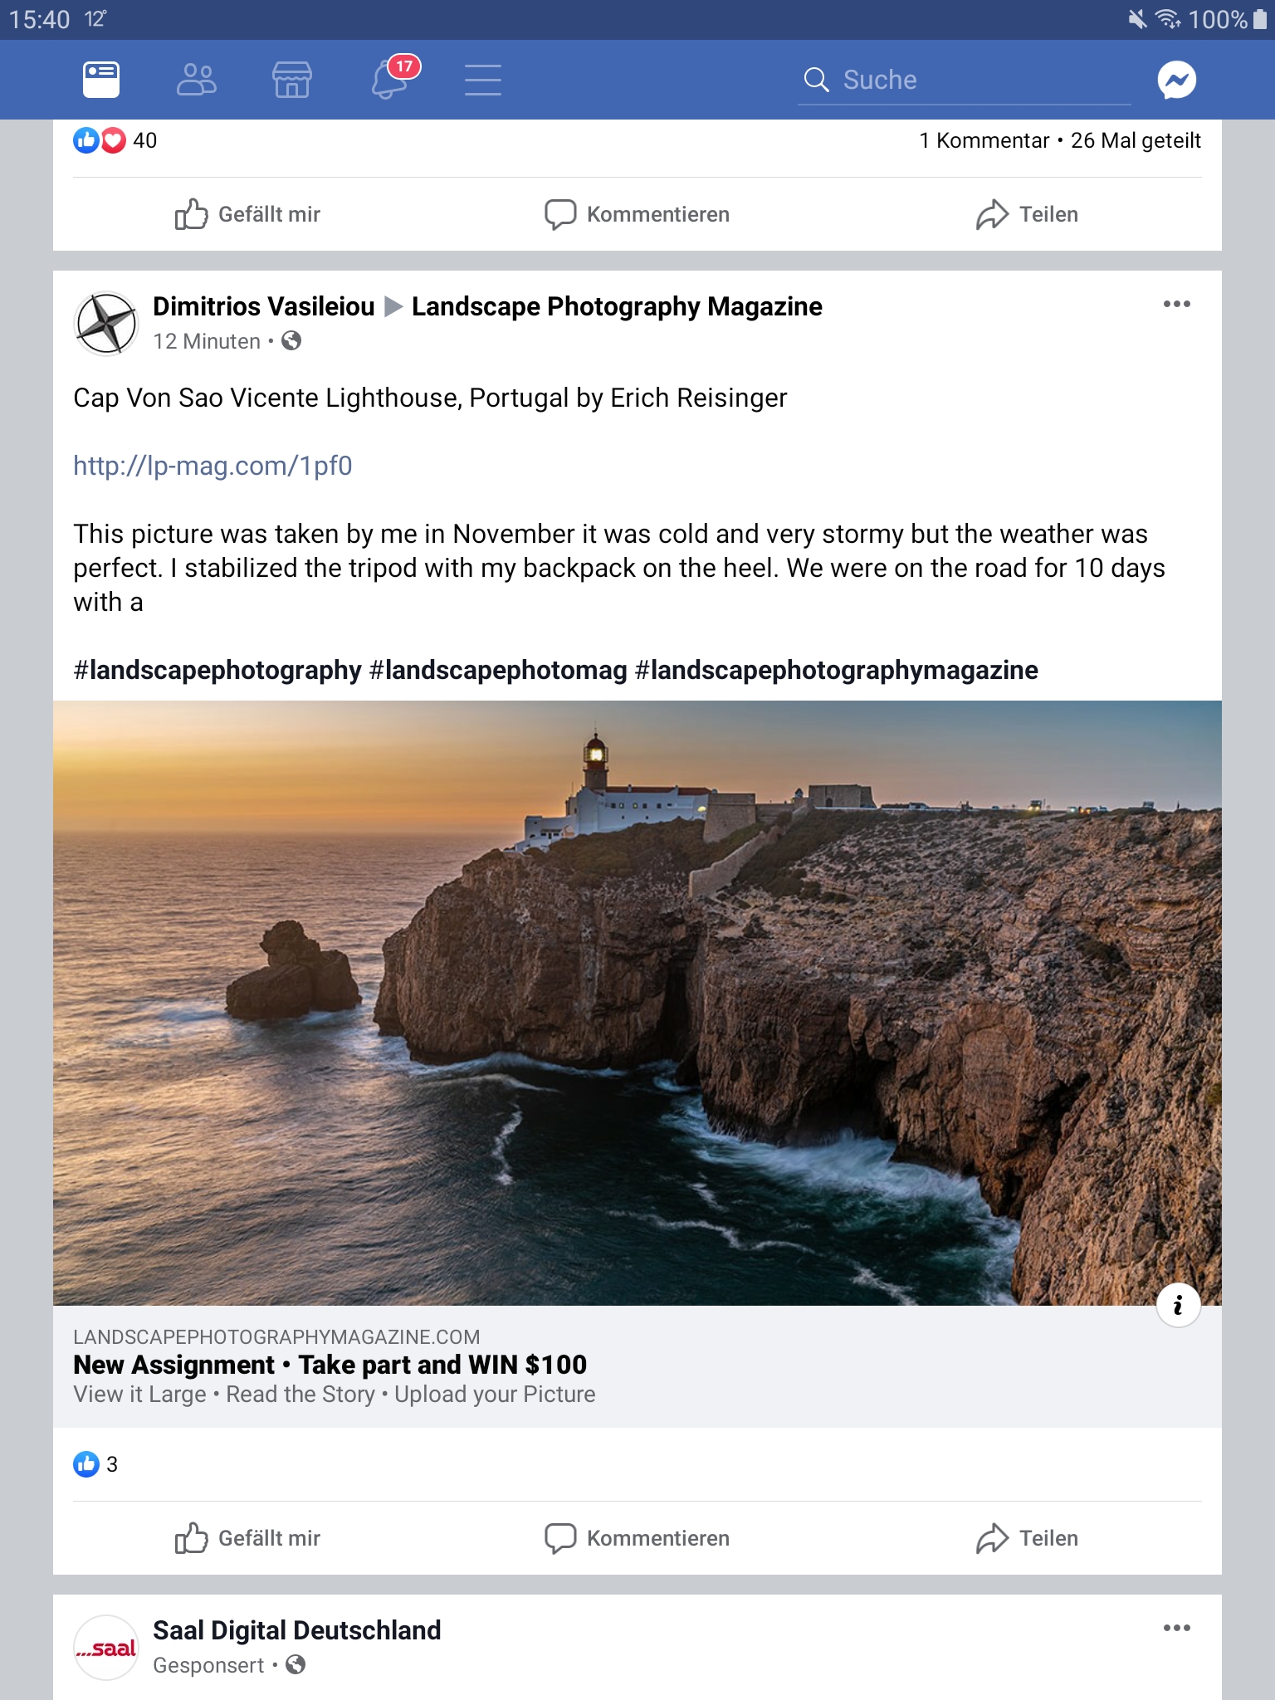The height and width of the screenshot is (1700, 1275).
Task: Toggle Gefällt mir on the top post
Action: click(x=247, y=214)
